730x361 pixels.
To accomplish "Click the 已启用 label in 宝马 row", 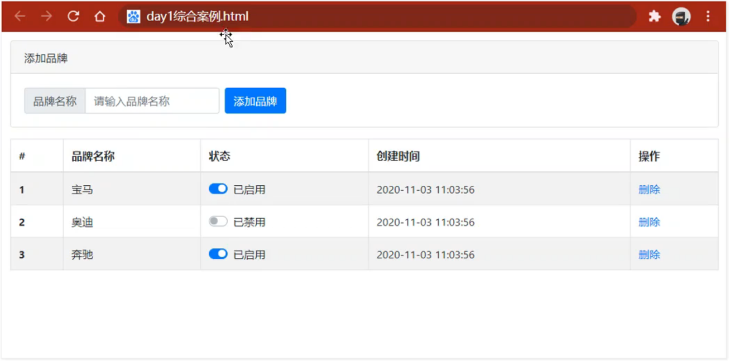I will pyautogui.click(x=249, y=190).
